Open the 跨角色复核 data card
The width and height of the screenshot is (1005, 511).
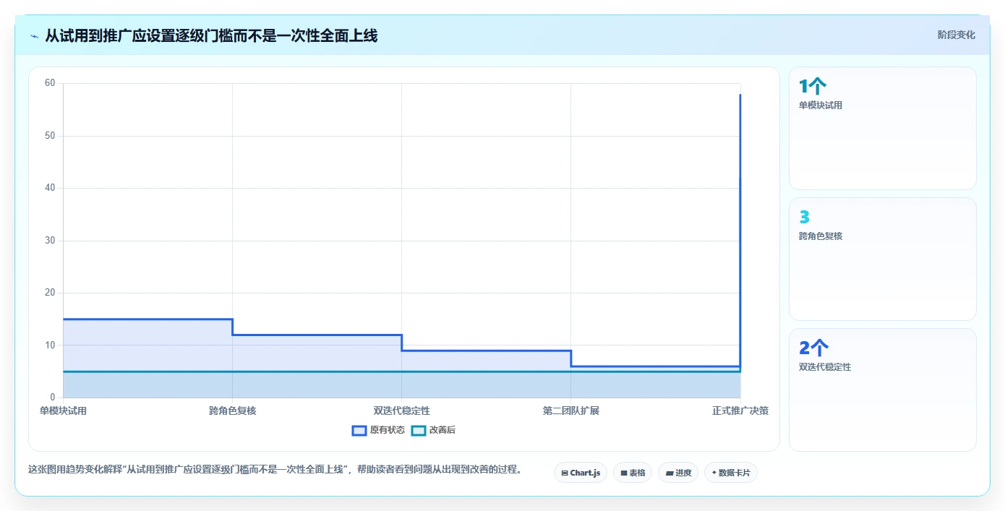(883, 259)
